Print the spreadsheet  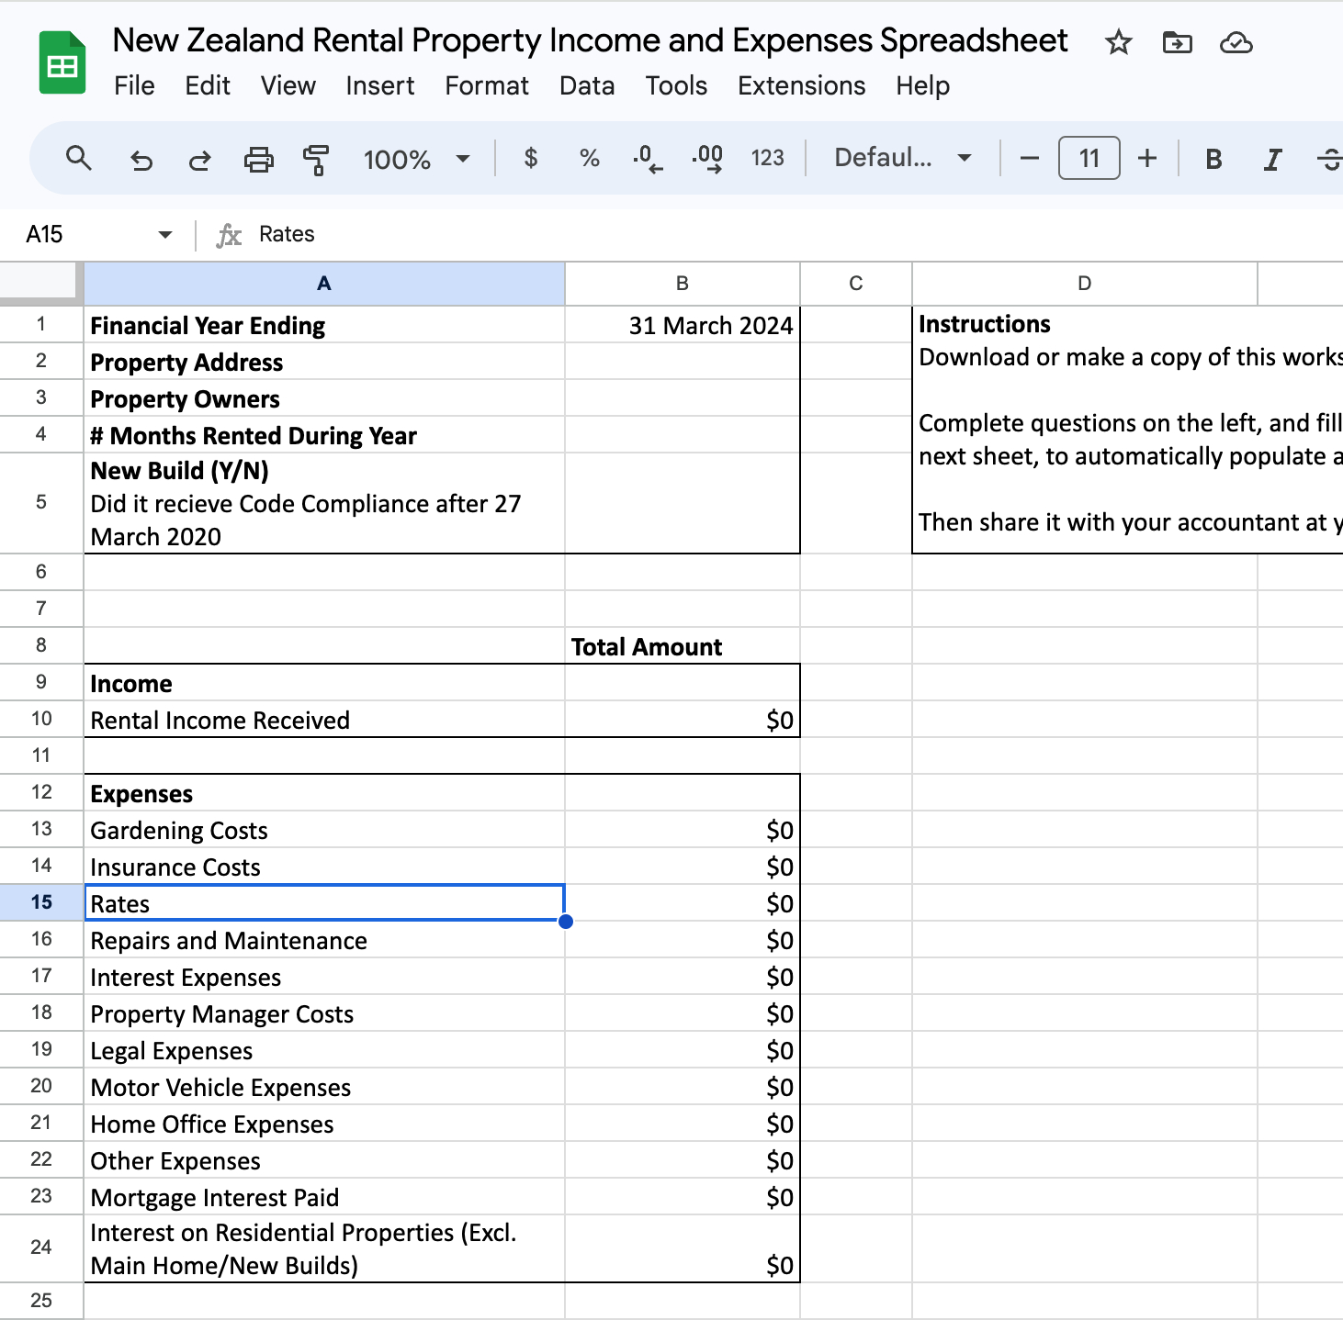(258, 158)
